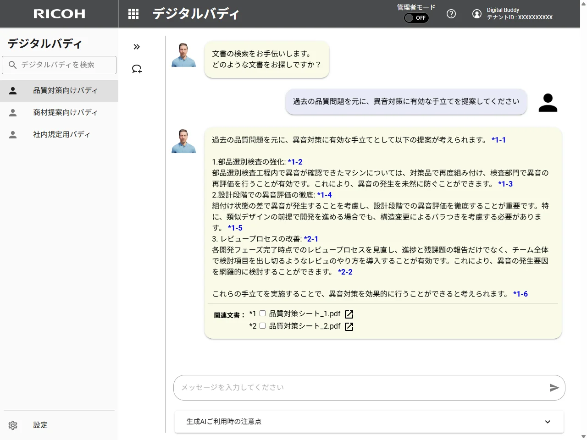Open 品質対策シート_2.pdf external link icon

[x=349, y=327]
